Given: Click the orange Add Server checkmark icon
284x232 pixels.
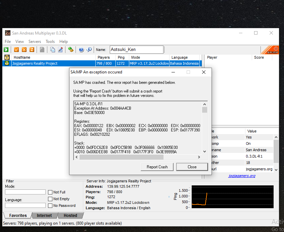Looking at the screenshot, I should 16,50.
